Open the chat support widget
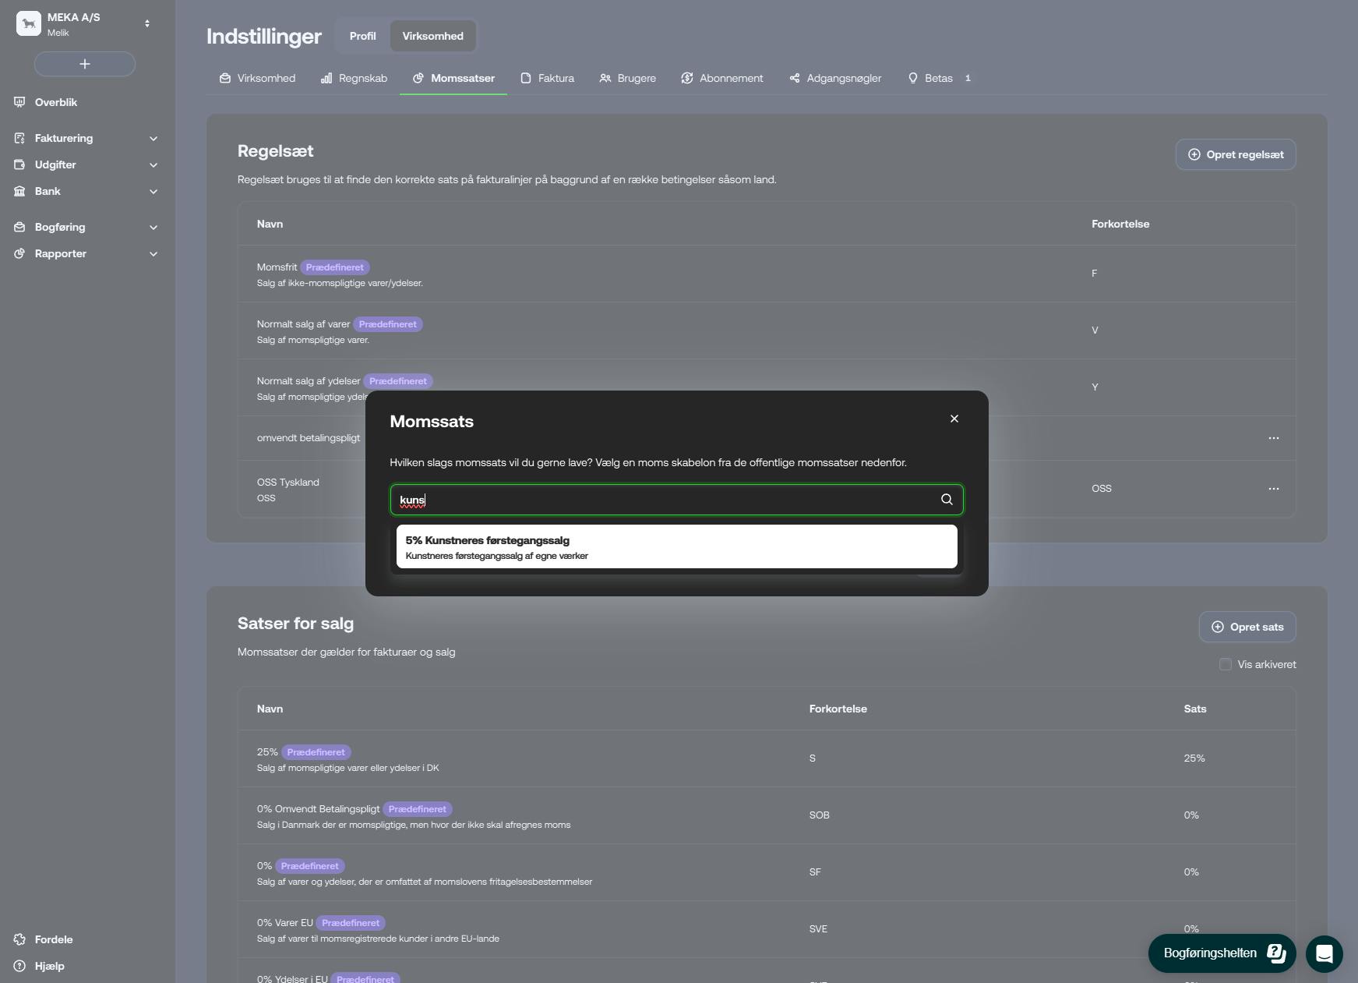Image resolution: width=1358 pixels, height=983 pixels. click(x=1324, y=953)
